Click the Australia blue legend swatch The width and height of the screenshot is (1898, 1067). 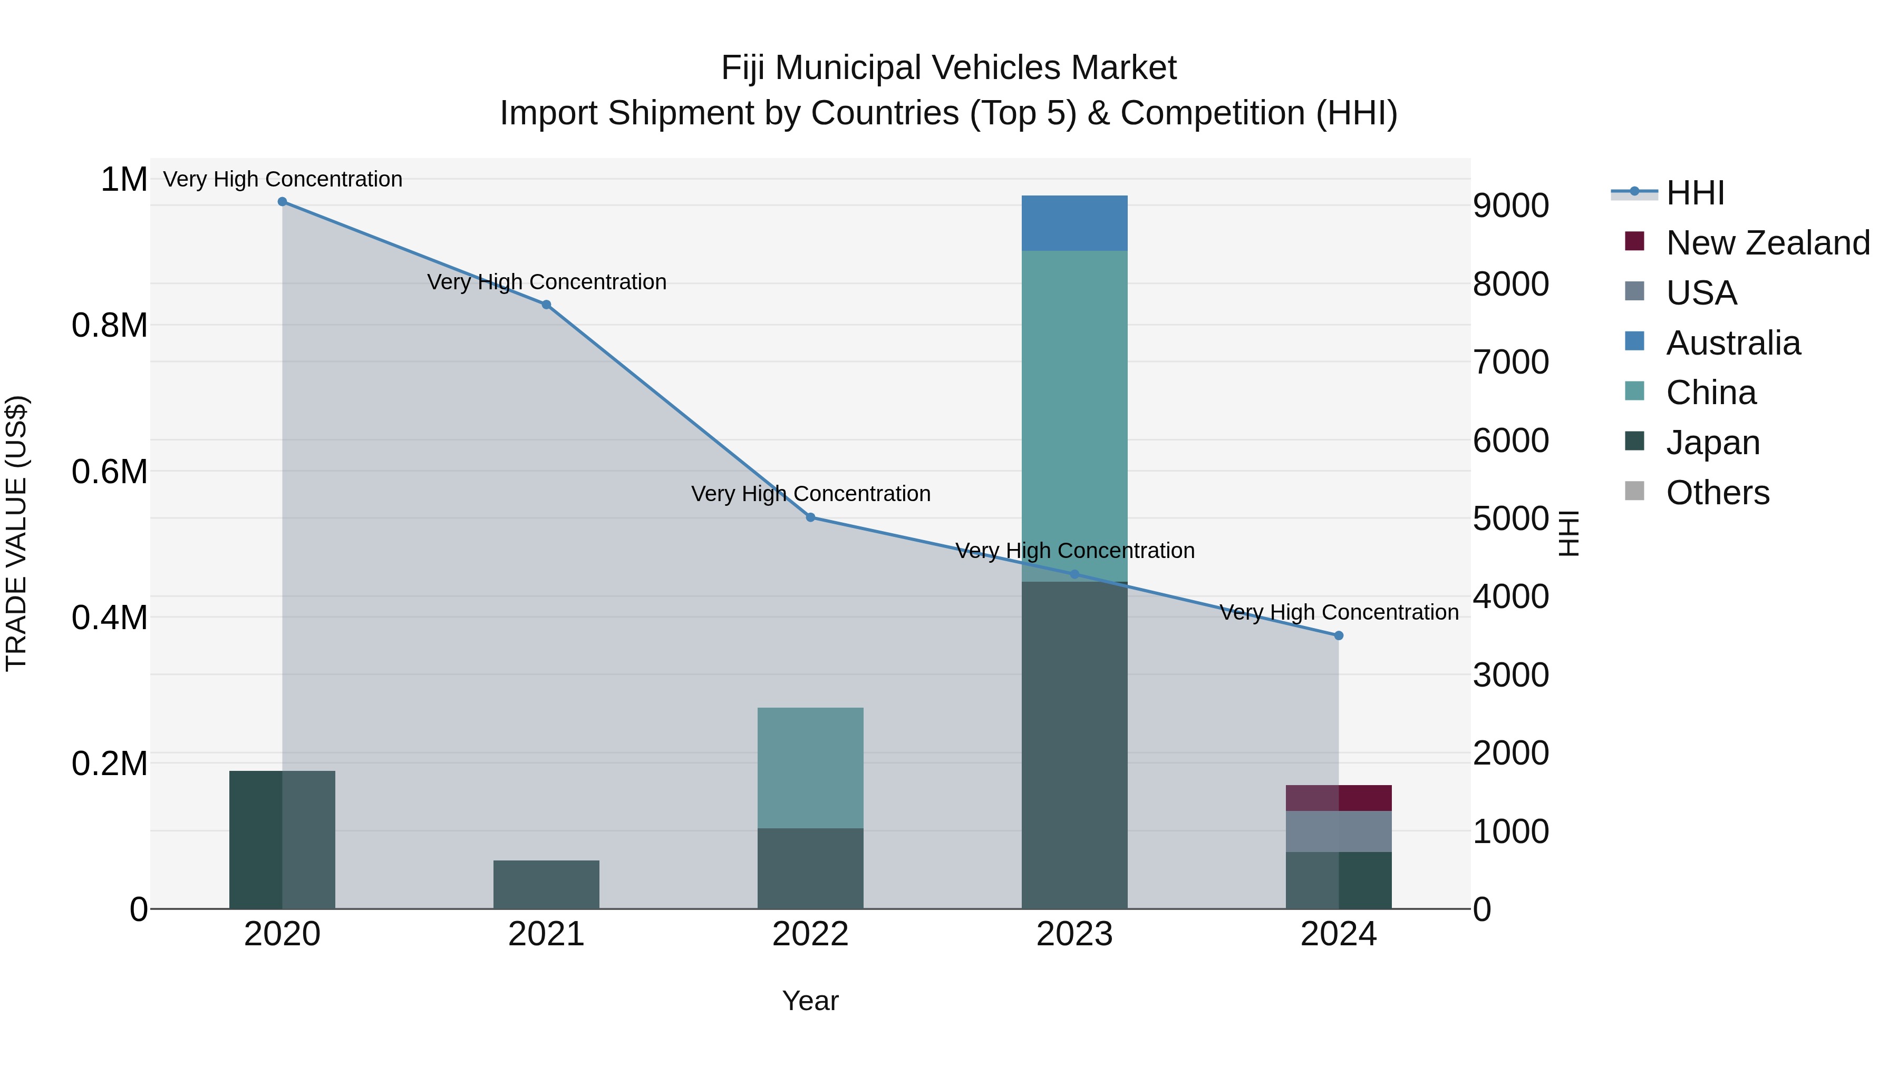pos(1634,341)
